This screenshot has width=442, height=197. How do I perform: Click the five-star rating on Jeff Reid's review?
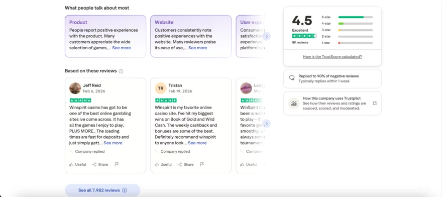80,101
